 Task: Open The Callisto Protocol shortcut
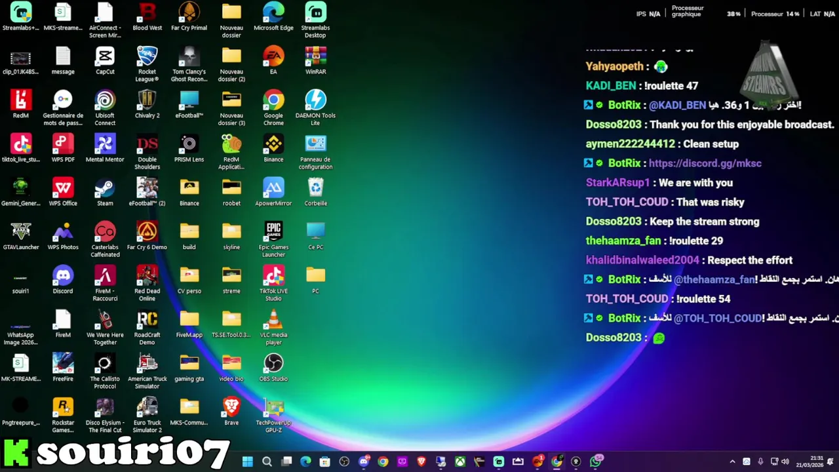(105, 371)
